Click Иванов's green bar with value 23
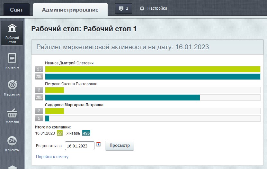267x169 pixels. click(x=153, y=69)
